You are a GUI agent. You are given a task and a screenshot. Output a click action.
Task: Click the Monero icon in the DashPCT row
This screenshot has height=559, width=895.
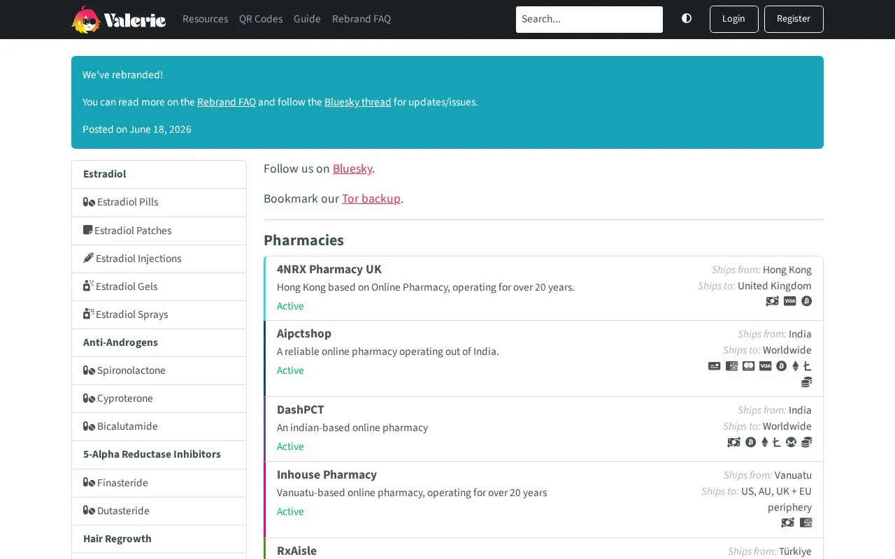(791, 442)
